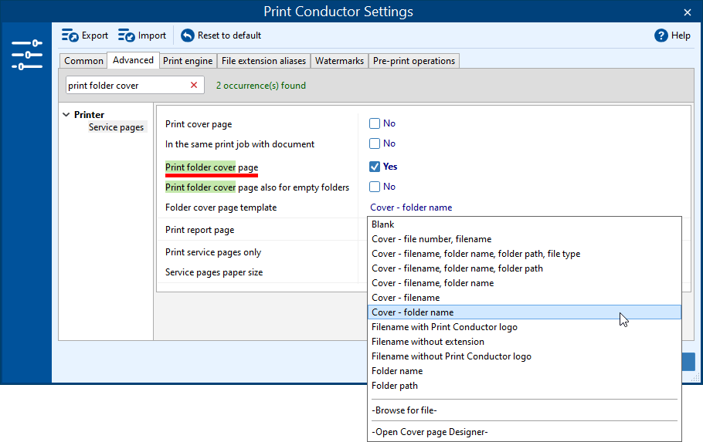Open Help via the question mark icon
703x442 pixels.
661,35
